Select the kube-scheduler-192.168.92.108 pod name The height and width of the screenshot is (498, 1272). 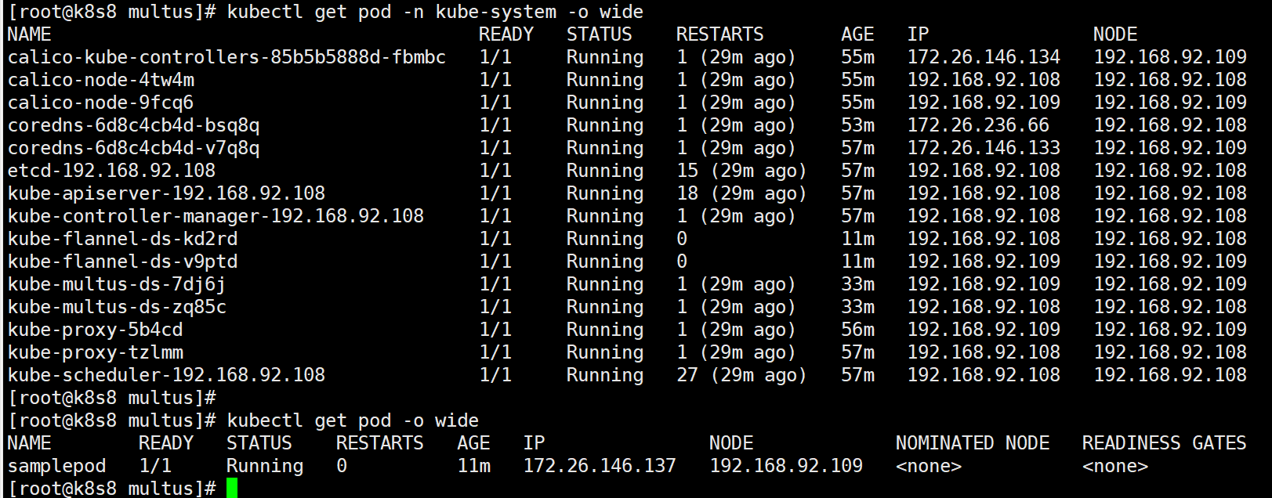(x=166, y=375)
